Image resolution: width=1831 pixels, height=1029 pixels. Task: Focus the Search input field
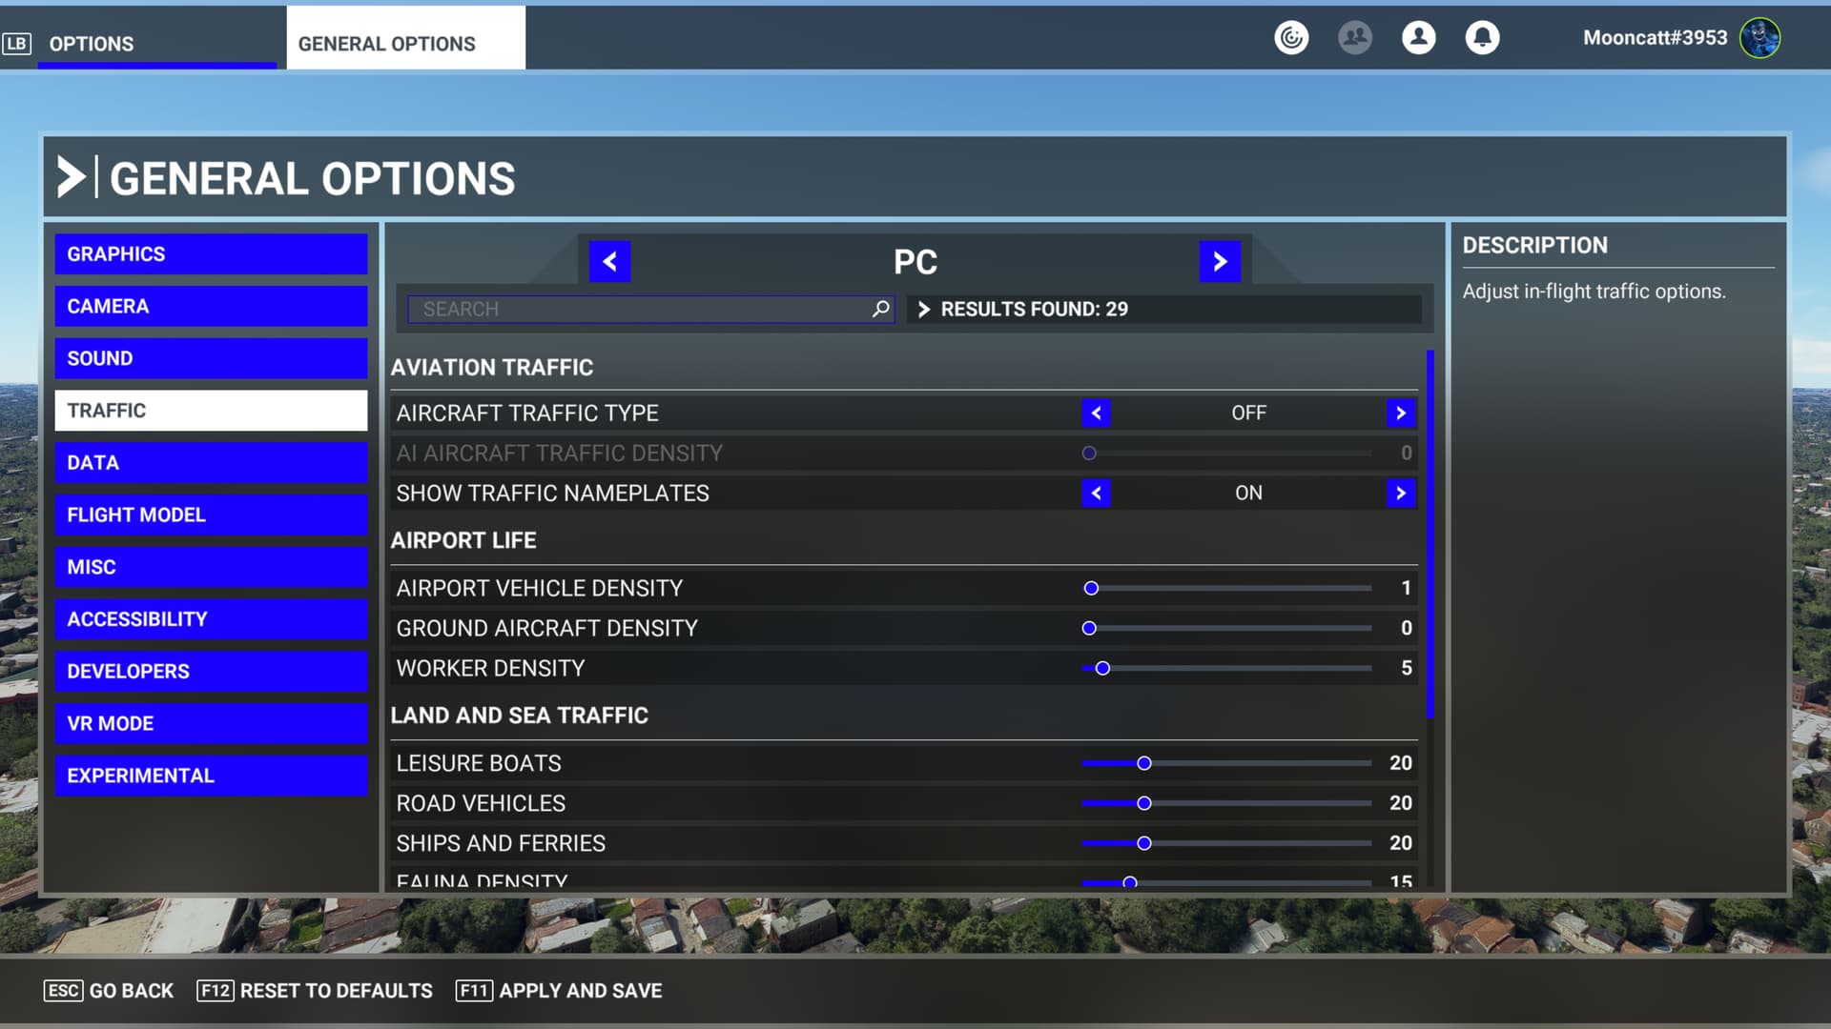point(639,310)
